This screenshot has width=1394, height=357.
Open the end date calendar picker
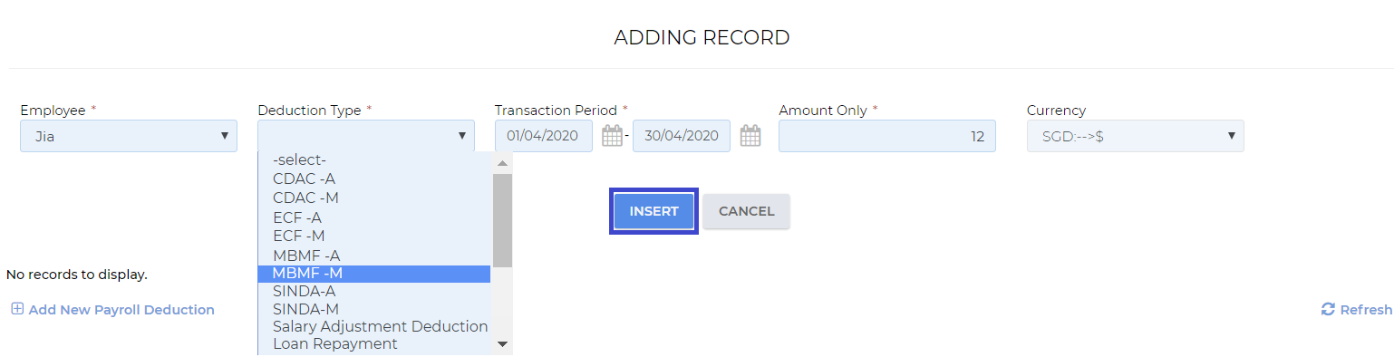pyautogui.click(x=750, y=136)
